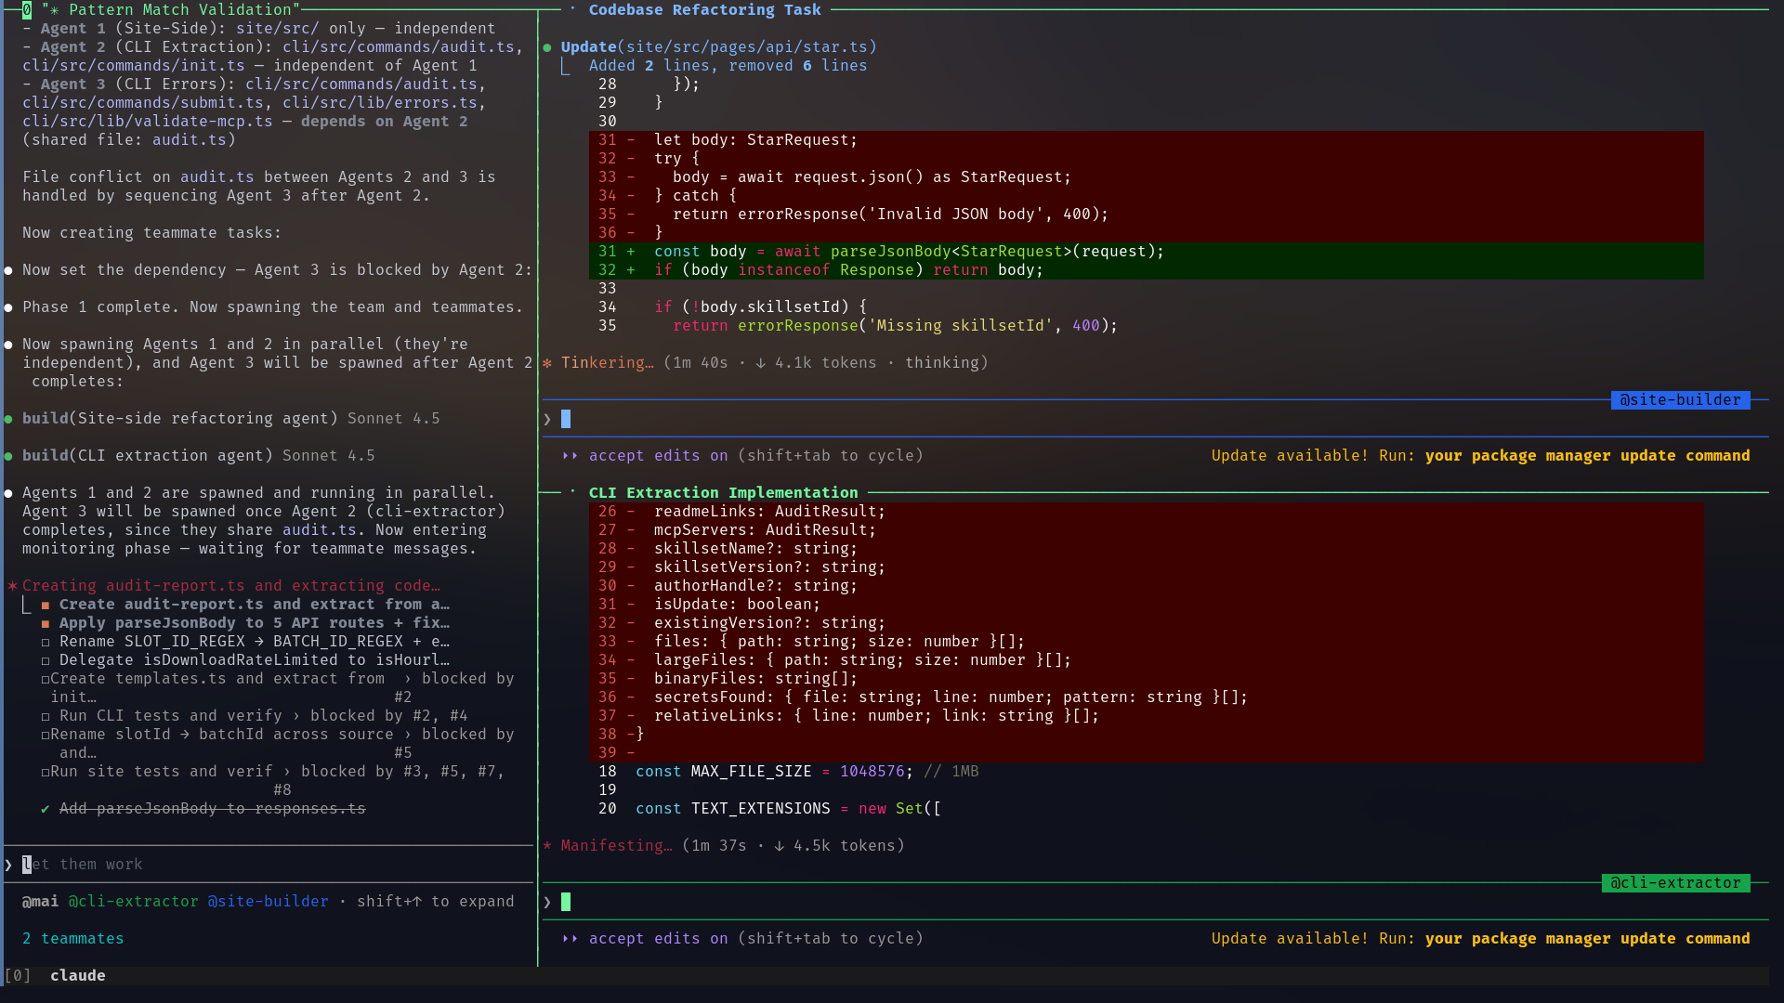Click prompt chevron in site-builder pane

[x=547, y=419]
